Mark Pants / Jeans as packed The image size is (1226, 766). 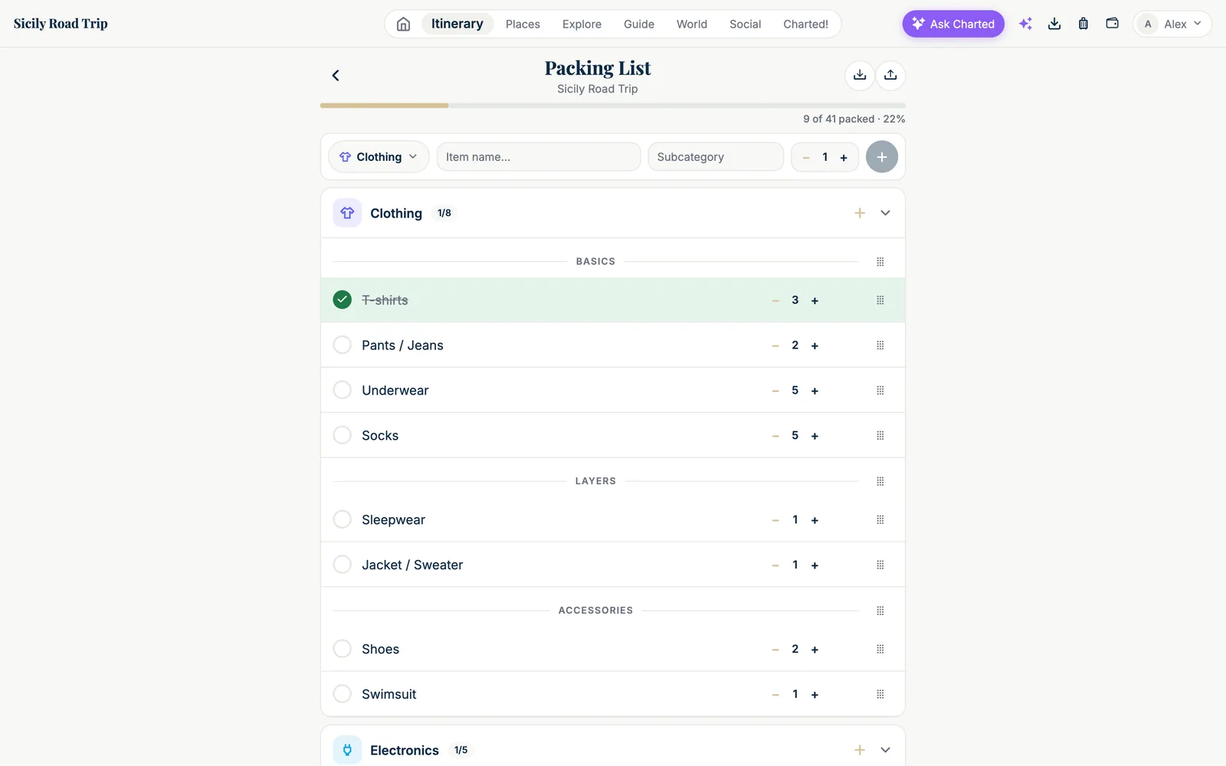(x=343, y=345)
